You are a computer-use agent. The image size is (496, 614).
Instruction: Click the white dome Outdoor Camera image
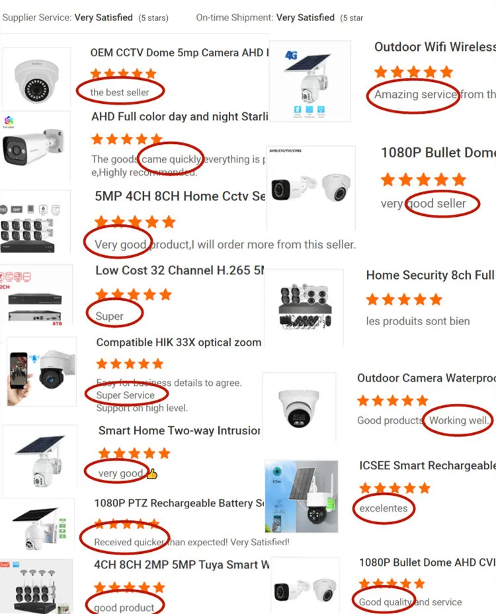pyautogui.click(x=299, y=408)
